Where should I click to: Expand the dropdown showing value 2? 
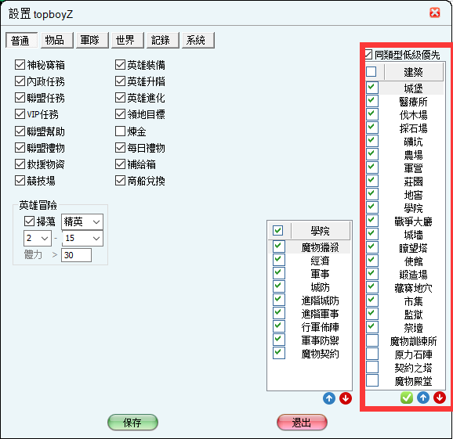tap(38, 238)
